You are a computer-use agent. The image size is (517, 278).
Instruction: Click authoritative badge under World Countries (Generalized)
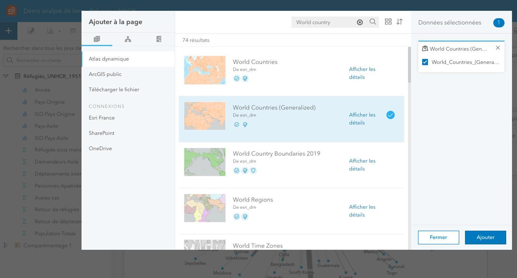(236, 124)
